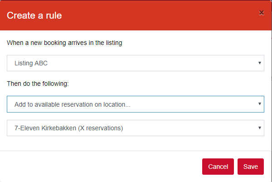
Task: Click the arrow beside 7-Eleven Kirkebakken
Action: click(260, 128)
